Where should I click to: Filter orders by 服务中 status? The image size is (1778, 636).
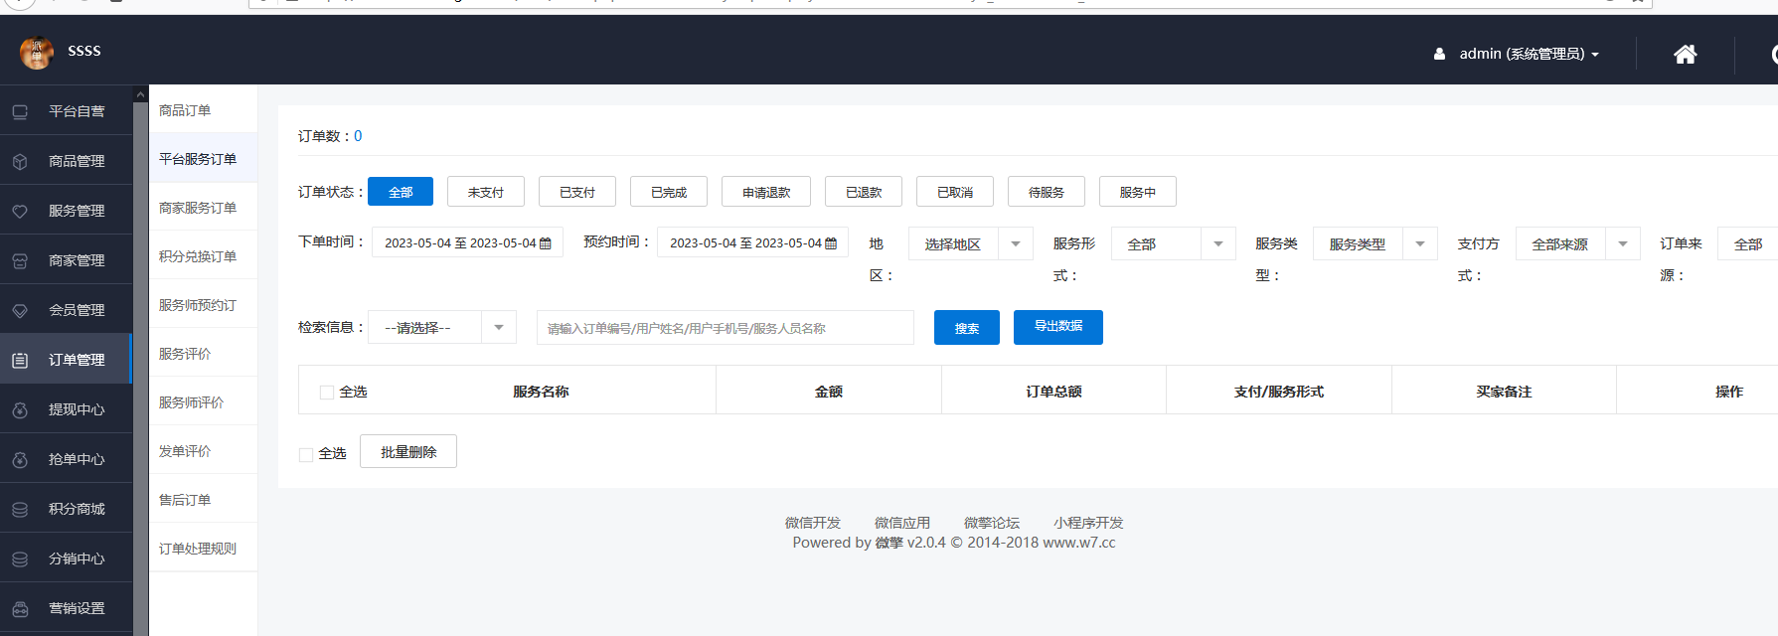tap(1138, 192)
